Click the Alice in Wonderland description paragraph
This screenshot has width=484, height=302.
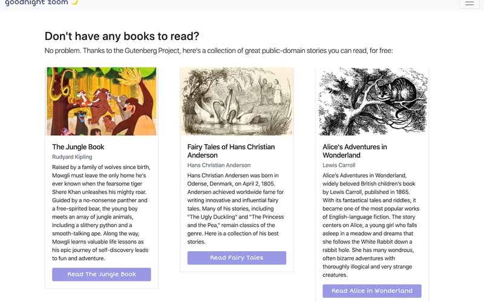click(x=371, y=225)
